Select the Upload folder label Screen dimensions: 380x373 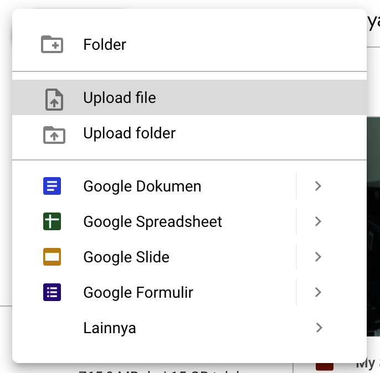(129, 133)
